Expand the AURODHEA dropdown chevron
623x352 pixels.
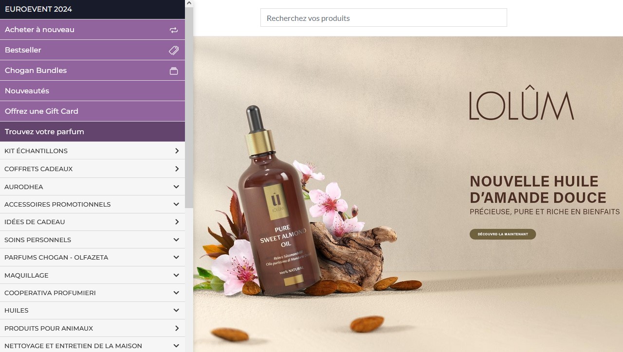[x=176, y=187]
